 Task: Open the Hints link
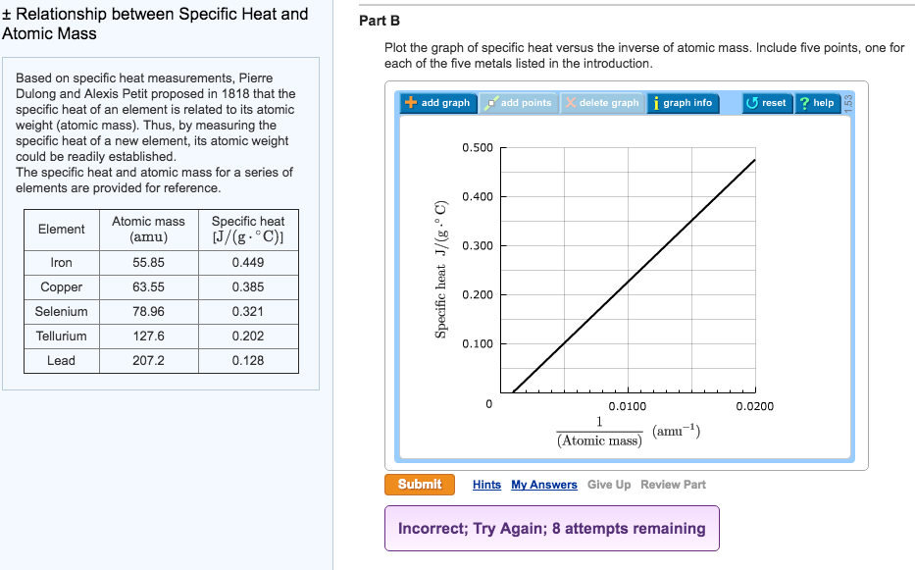pyautogui.click(x=486, y=484)
